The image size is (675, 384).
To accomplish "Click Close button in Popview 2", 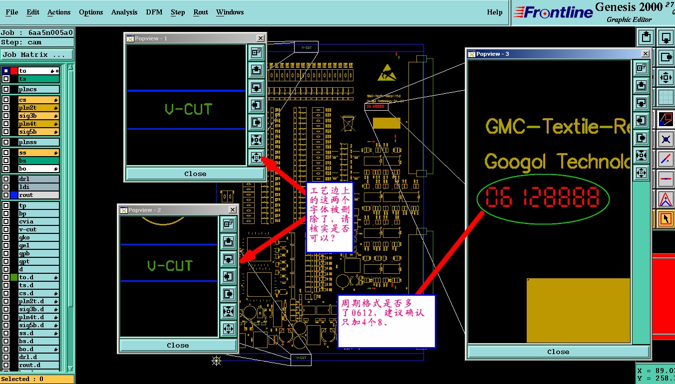I will point(178,345).
